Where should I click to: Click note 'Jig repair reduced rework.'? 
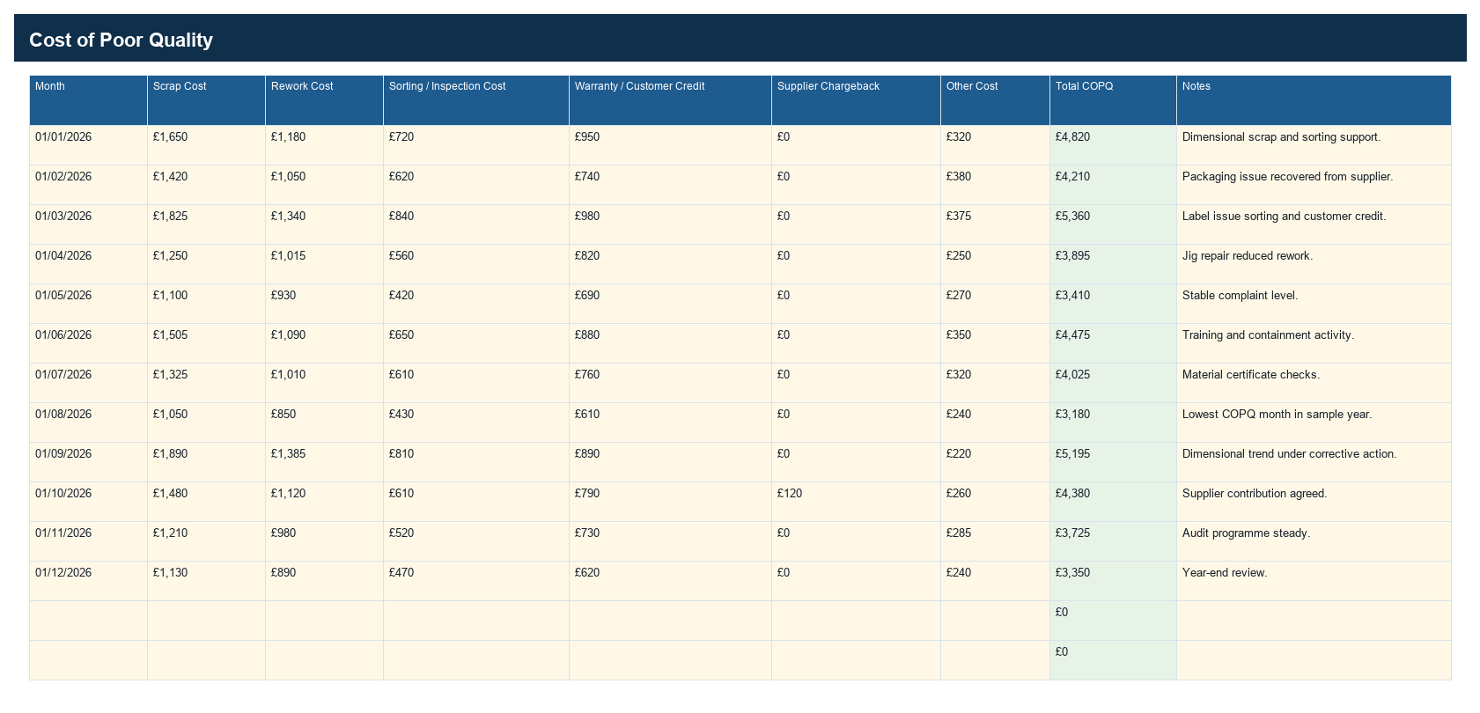point(1314,264)
